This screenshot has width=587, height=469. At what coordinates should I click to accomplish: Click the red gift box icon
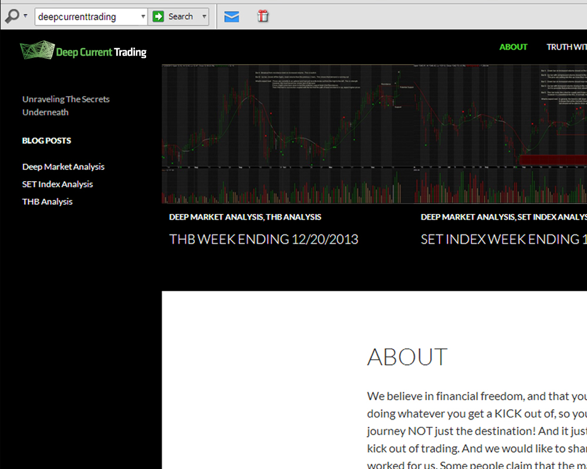coord(263,16)
